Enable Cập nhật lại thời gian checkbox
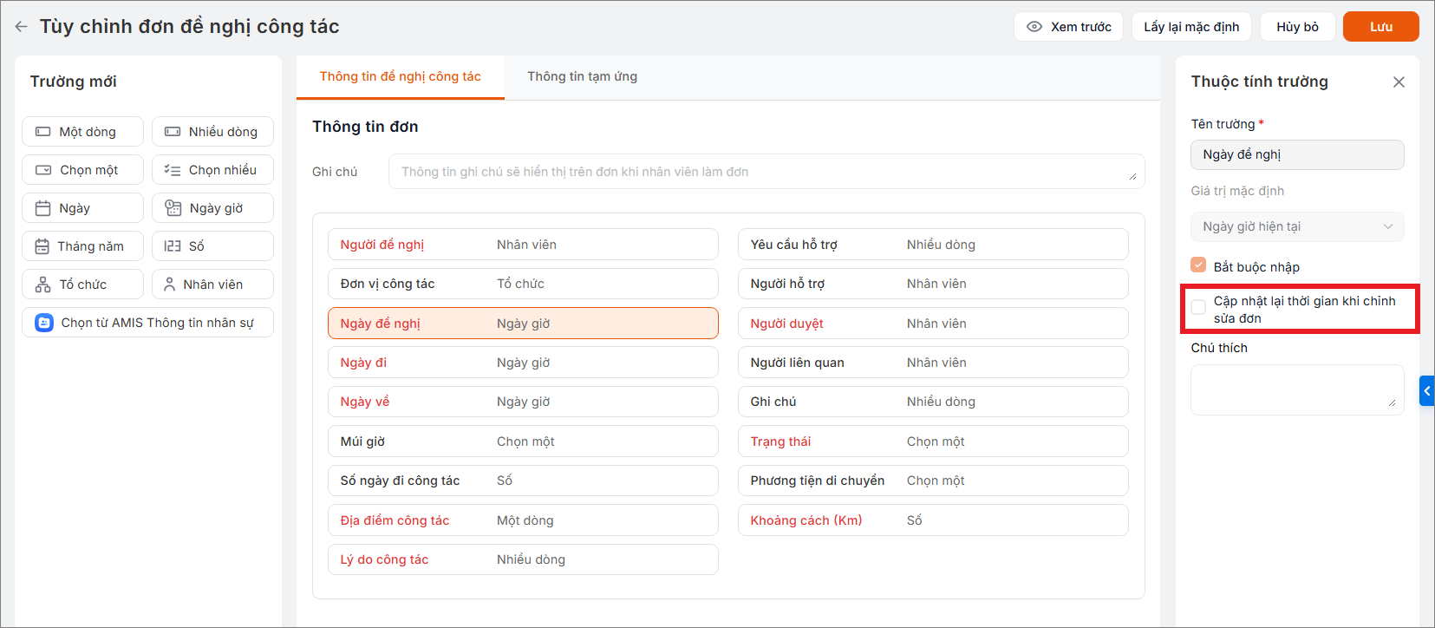The width and height of the screenshot is (1435, 628). click(1198, 306)
